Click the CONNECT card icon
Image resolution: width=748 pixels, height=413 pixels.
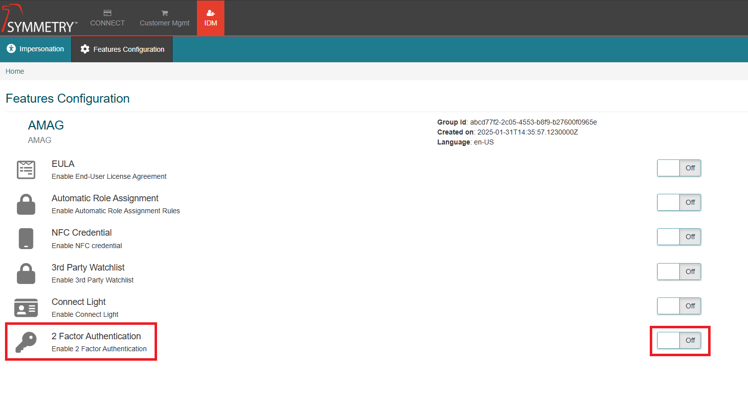pos(107,13)
